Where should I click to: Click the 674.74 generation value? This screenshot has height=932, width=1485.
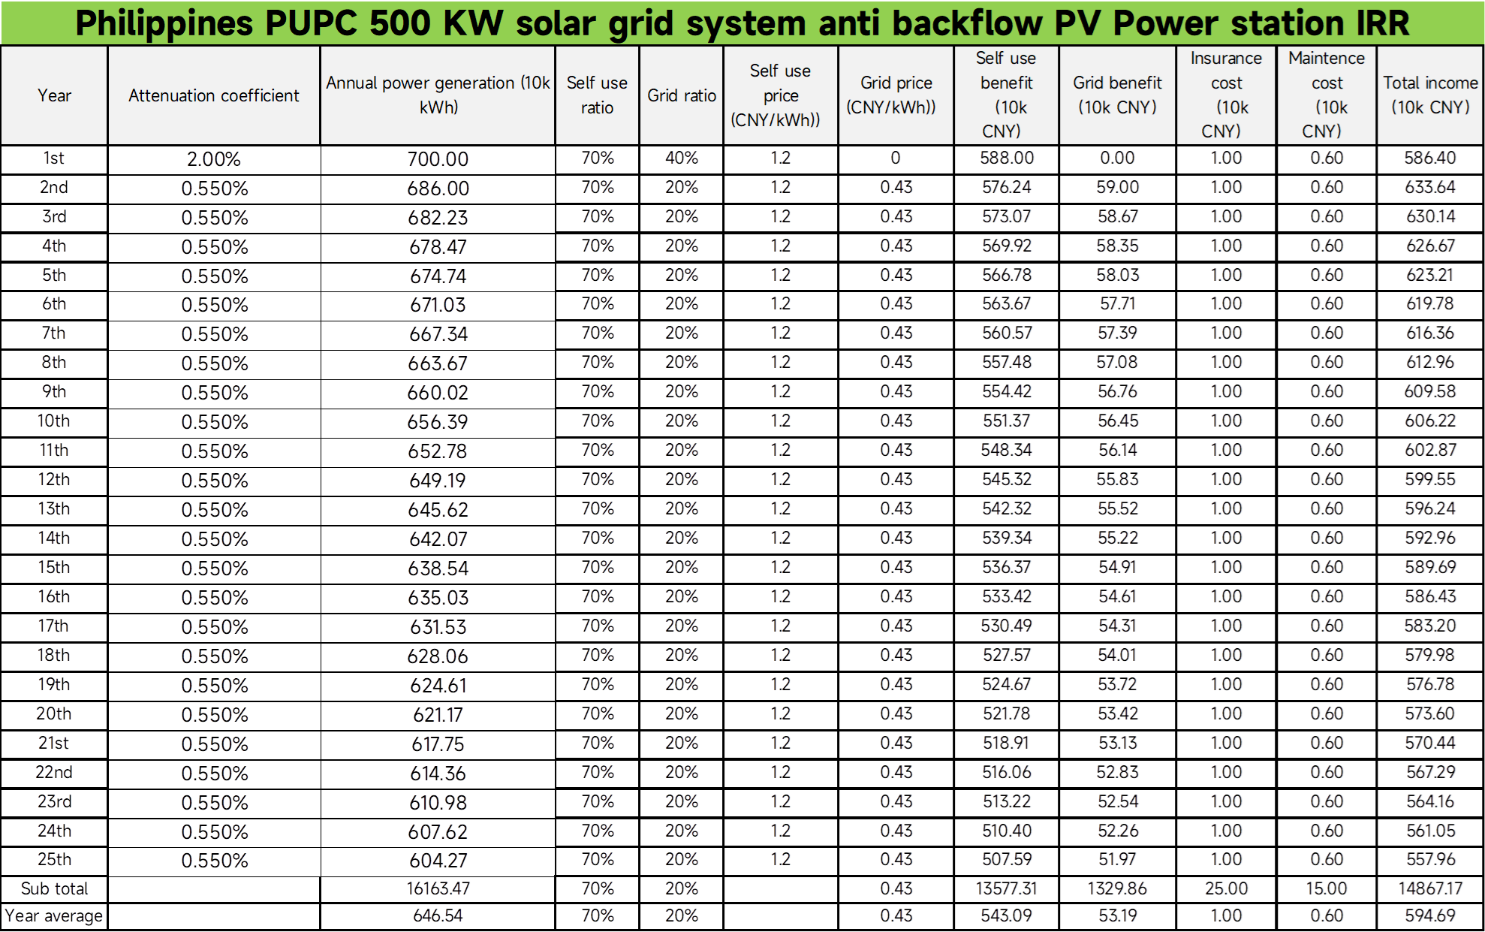[438, 276]
